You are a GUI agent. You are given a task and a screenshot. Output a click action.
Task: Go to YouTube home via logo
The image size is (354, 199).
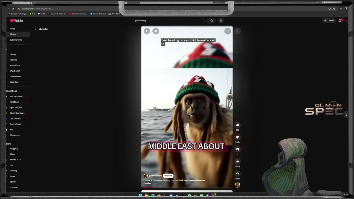16,21
